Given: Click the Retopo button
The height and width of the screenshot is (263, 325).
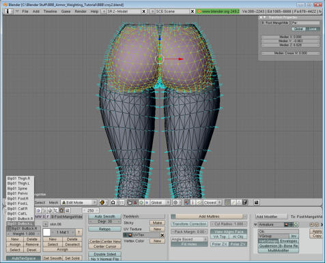Looking at the screenshot, I should (x=104, y=229).
